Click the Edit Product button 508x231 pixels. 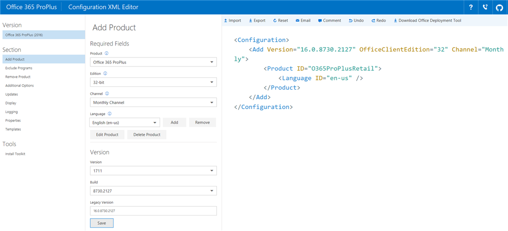107,135
